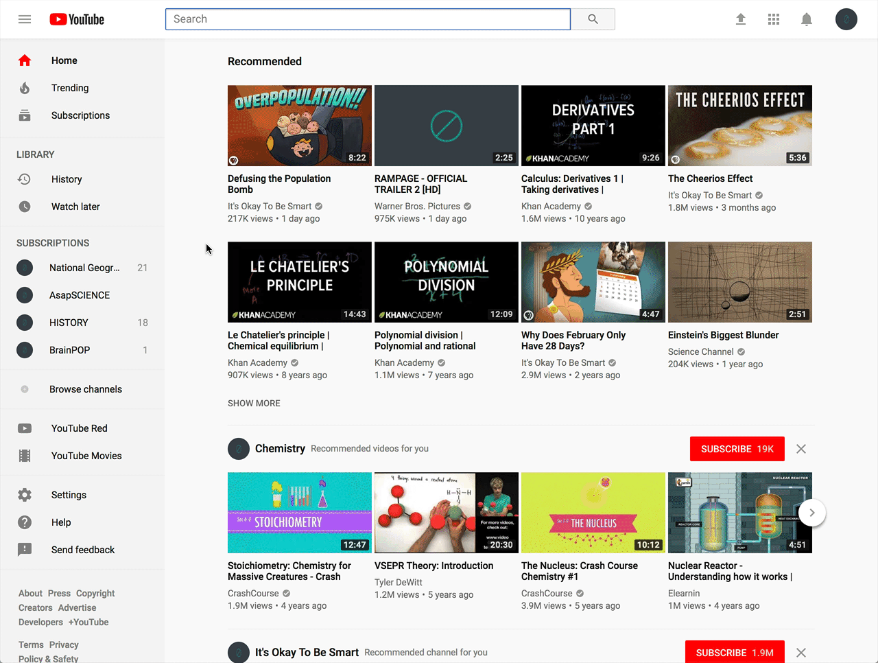Subscribe to It's Okay To Be Smart
The width and height of the screenshot is (878, 663).
(735, 653)
